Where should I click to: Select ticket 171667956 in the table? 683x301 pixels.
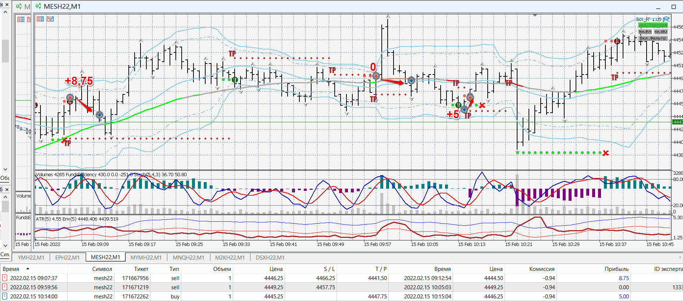coord(135,278)
